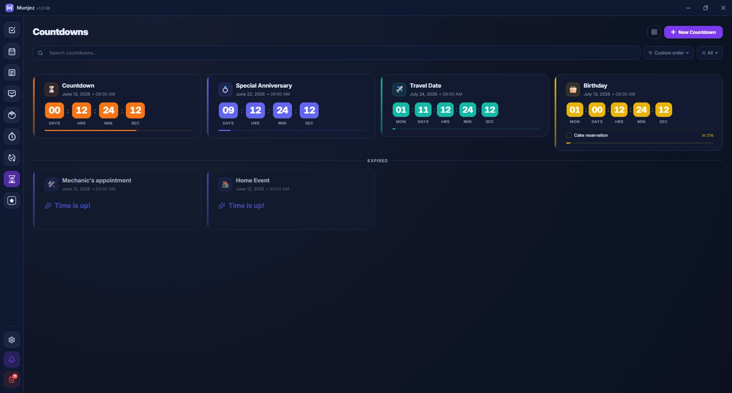Click the Birthday card progress bar
The image size is (732, 393).
point(640,143)
